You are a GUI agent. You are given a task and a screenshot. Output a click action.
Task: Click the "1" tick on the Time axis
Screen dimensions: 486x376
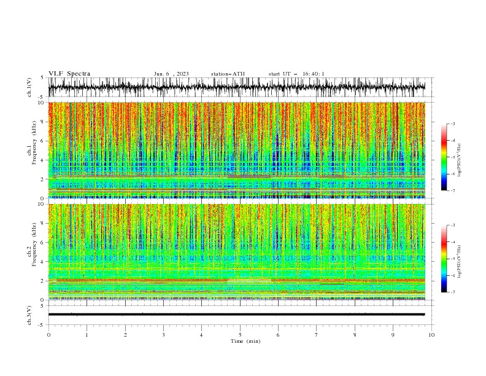[87, 335]
